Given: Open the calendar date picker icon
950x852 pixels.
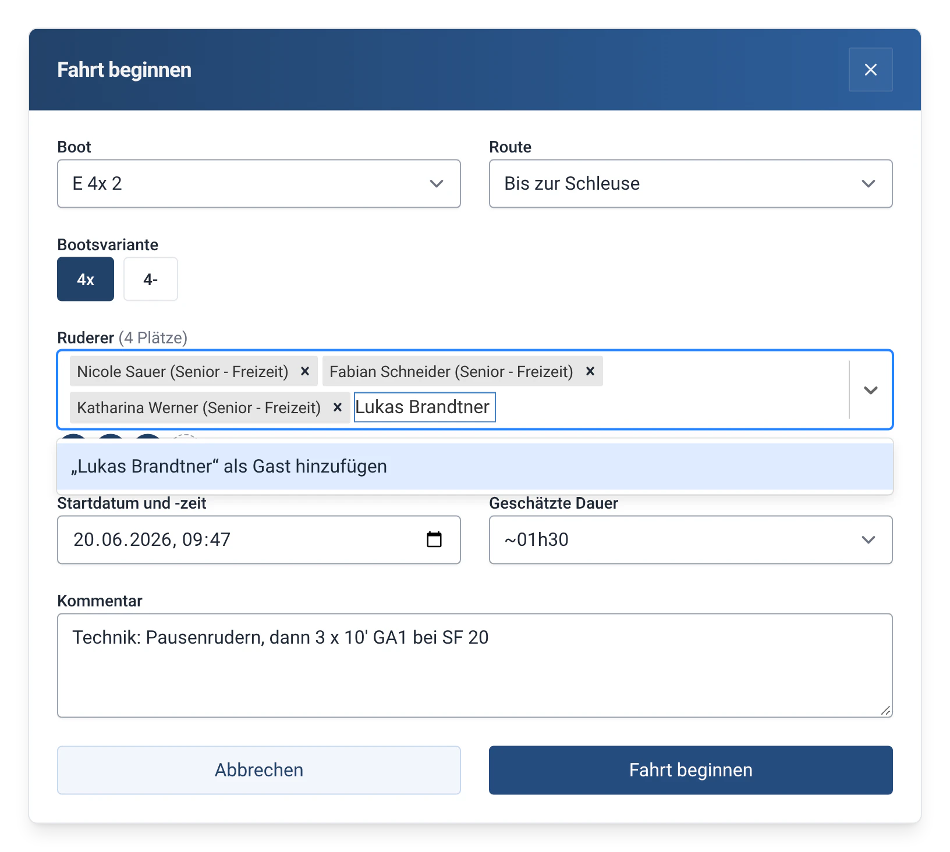Looking at the screenshot, I should [434, 539].
